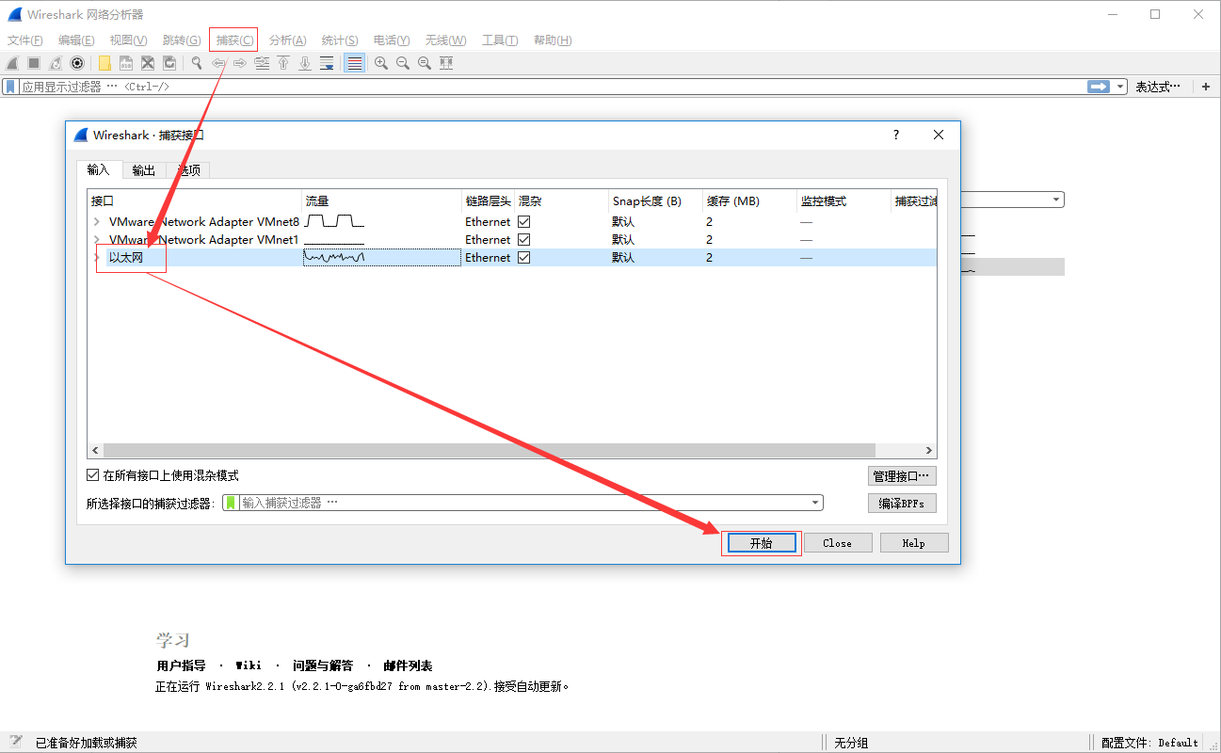The width and height of the screenshot is (1221, 753).
Task: Click the apply display filter arrow
Action: 1099,87
